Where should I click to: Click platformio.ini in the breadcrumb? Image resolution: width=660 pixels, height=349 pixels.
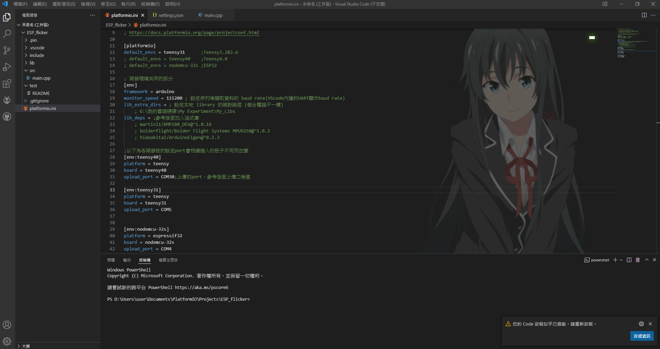[153, 25]
